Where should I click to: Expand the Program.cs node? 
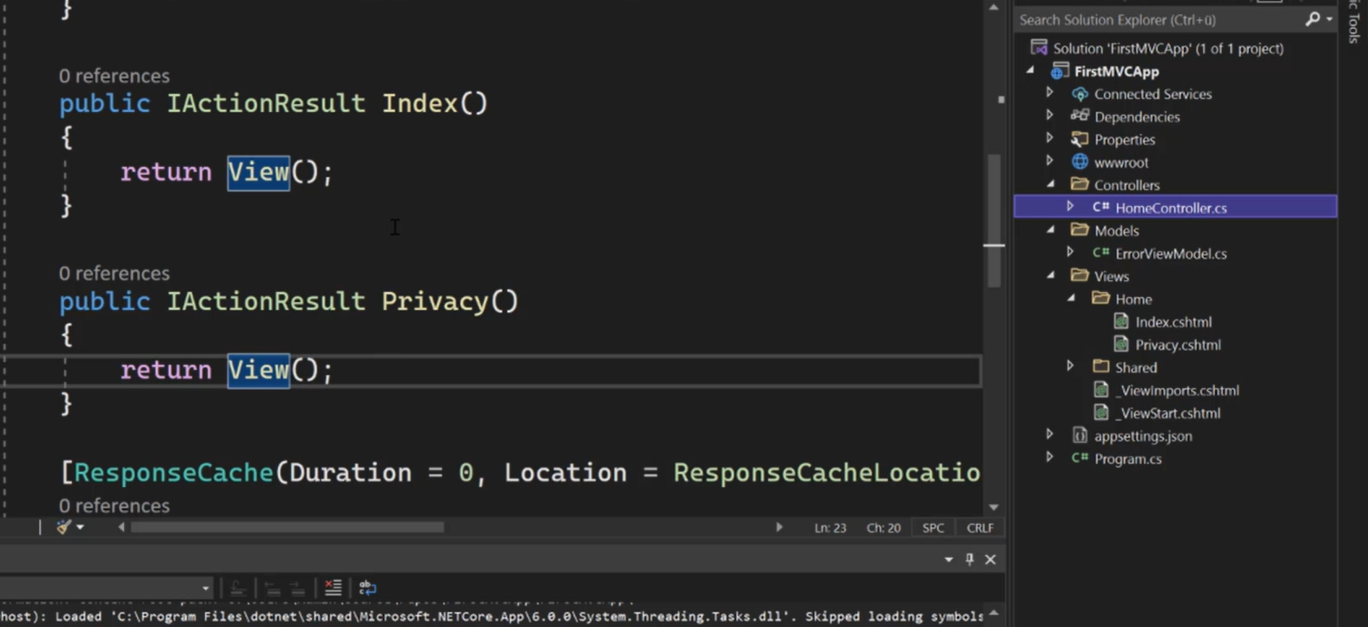point(1049,458)
